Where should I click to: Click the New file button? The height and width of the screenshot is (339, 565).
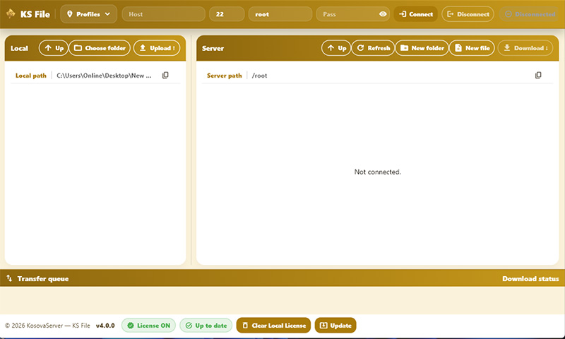click(472, 48)
